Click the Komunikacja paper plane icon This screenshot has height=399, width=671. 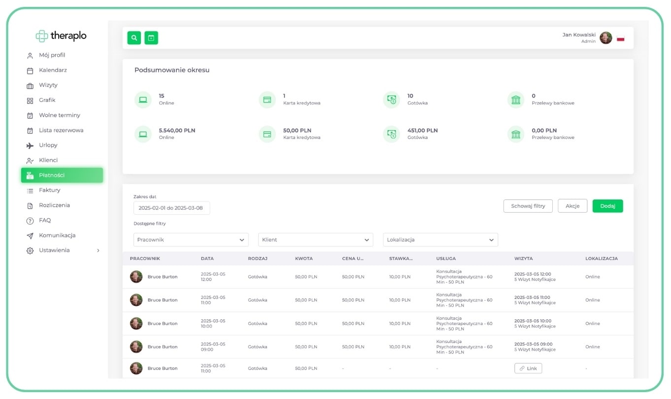tap(30, 235)
